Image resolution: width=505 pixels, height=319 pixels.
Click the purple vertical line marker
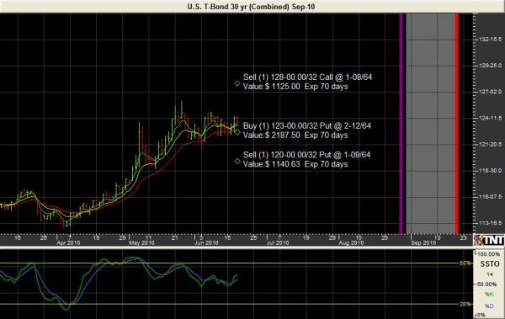click(401, 124)
